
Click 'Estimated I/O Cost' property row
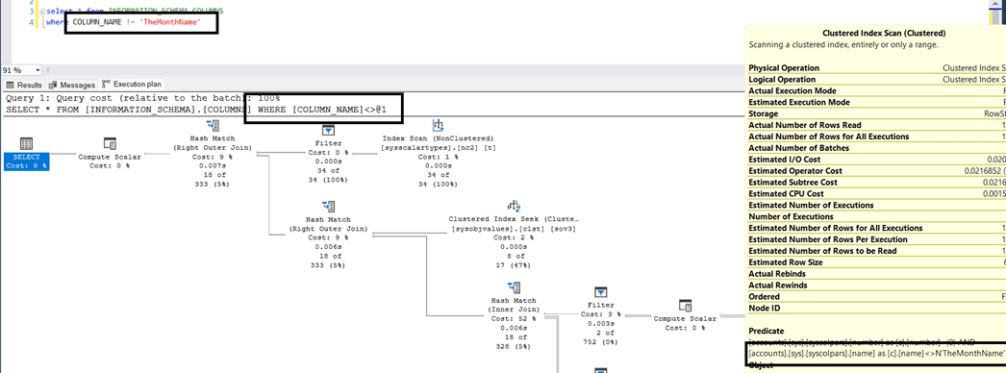[x=877, y=159]
